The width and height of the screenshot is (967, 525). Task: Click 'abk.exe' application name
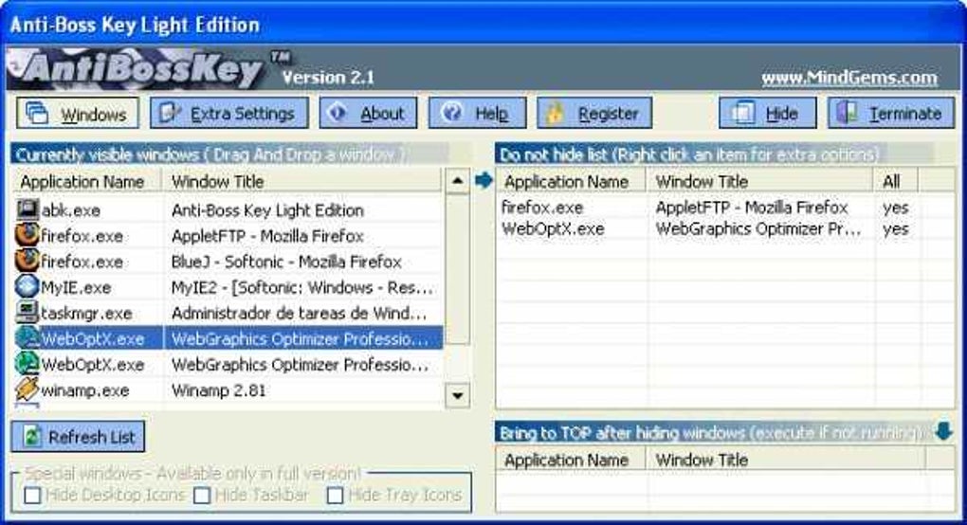pos(71,210)
